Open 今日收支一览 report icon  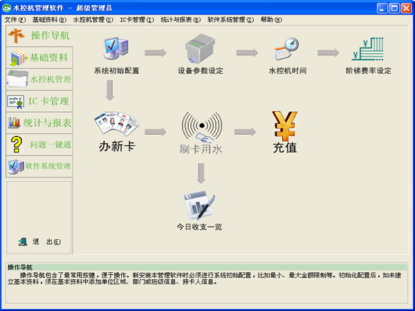coord(199,205)
